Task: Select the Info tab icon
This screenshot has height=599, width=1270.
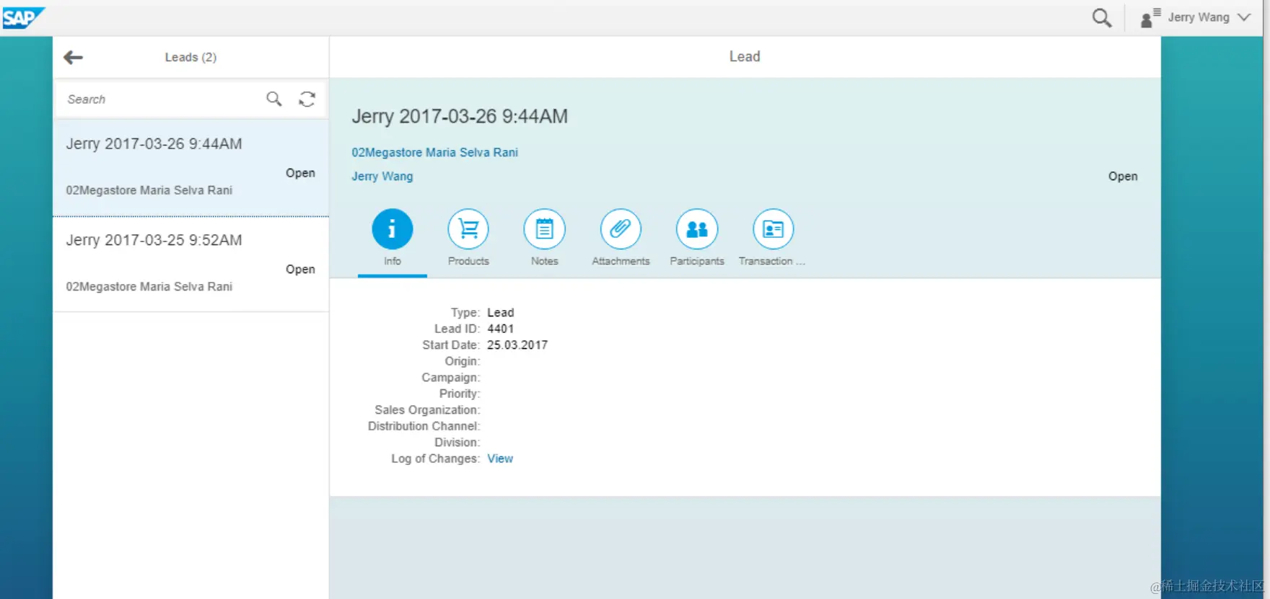Action: (x=392, y=229)
